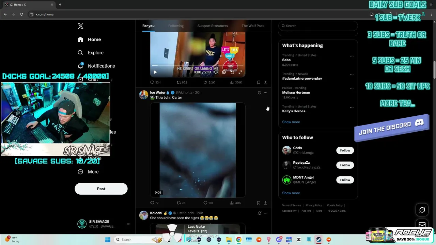Open more options for Saba trend

(x=352, y=56)
